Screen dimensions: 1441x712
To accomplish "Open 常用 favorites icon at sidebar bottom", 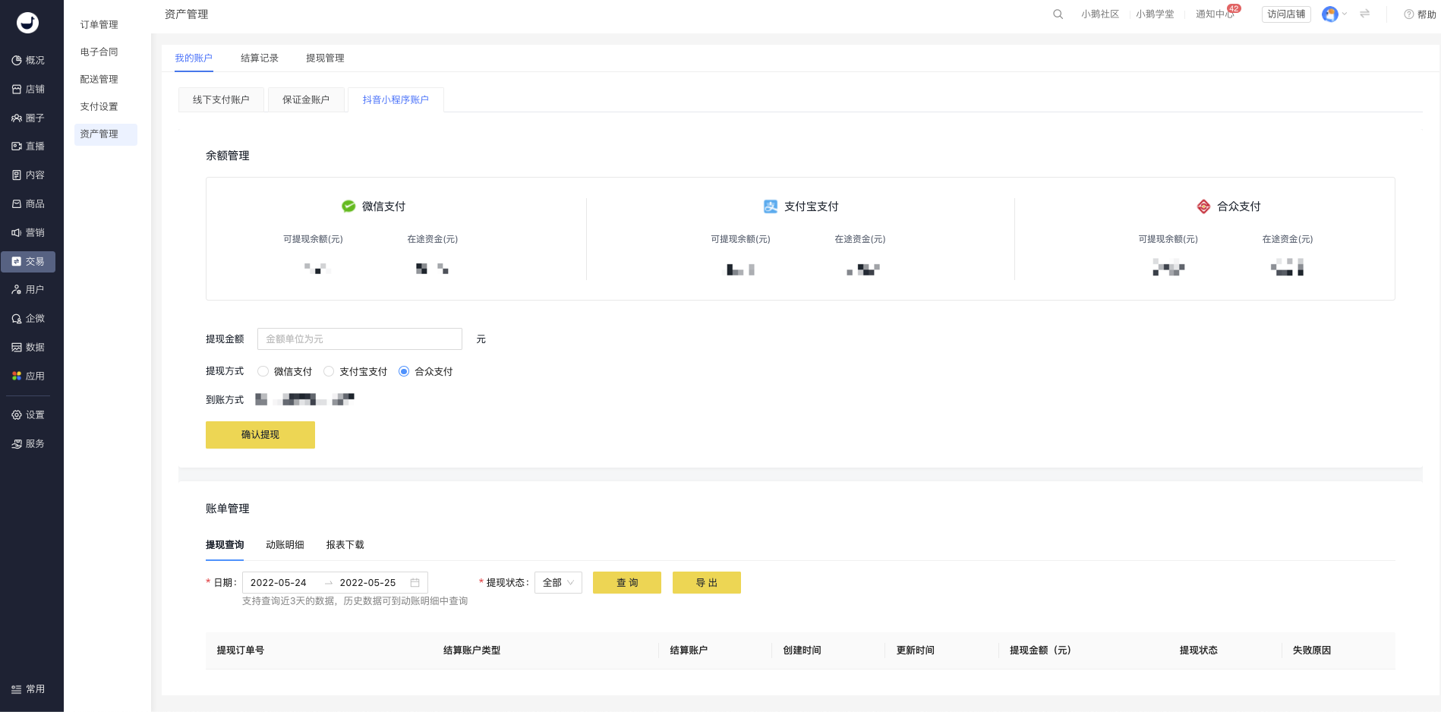I will [17, 688].
